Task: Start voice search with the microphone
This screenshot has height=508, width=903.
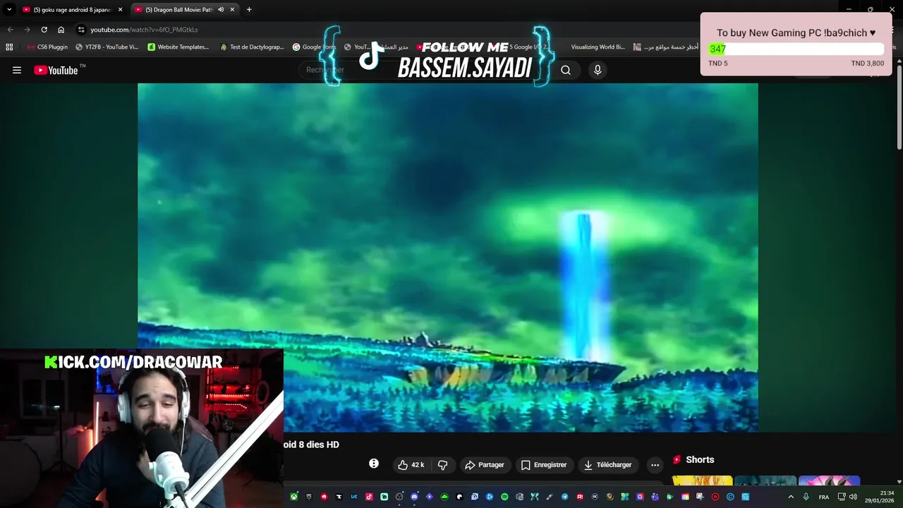Action: click(x=598, y=70)
